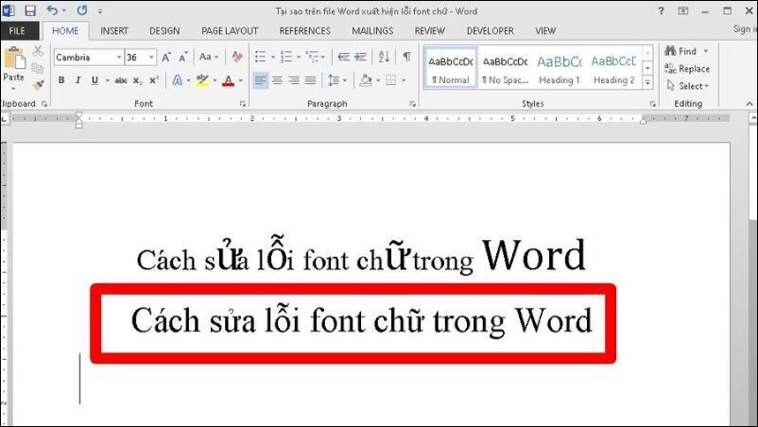Align text right
758x427 pixels.
[x=294, y=80]
